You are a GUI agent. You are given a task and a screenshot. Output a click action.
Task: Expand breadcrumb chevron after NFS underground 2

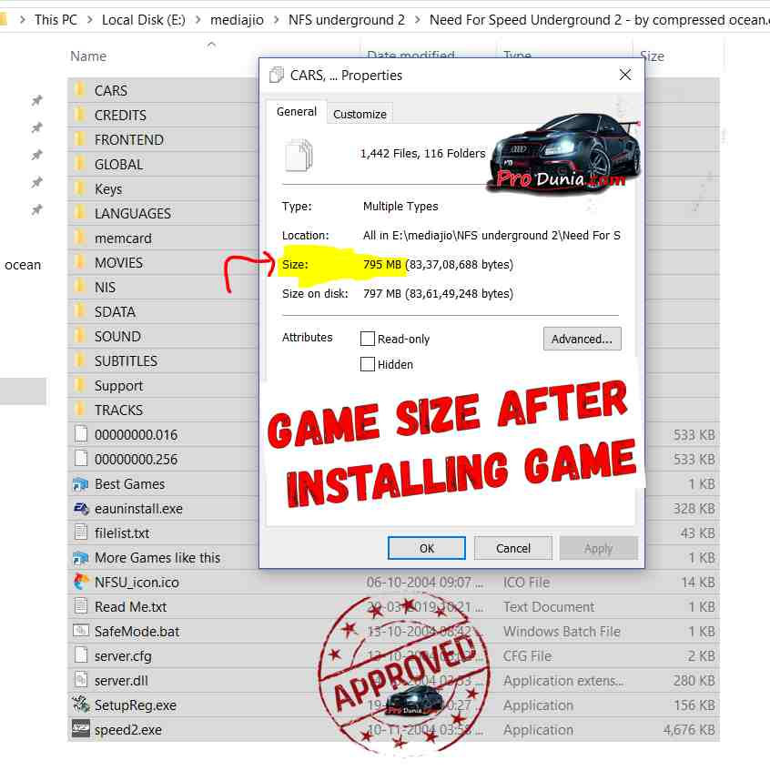417,20
